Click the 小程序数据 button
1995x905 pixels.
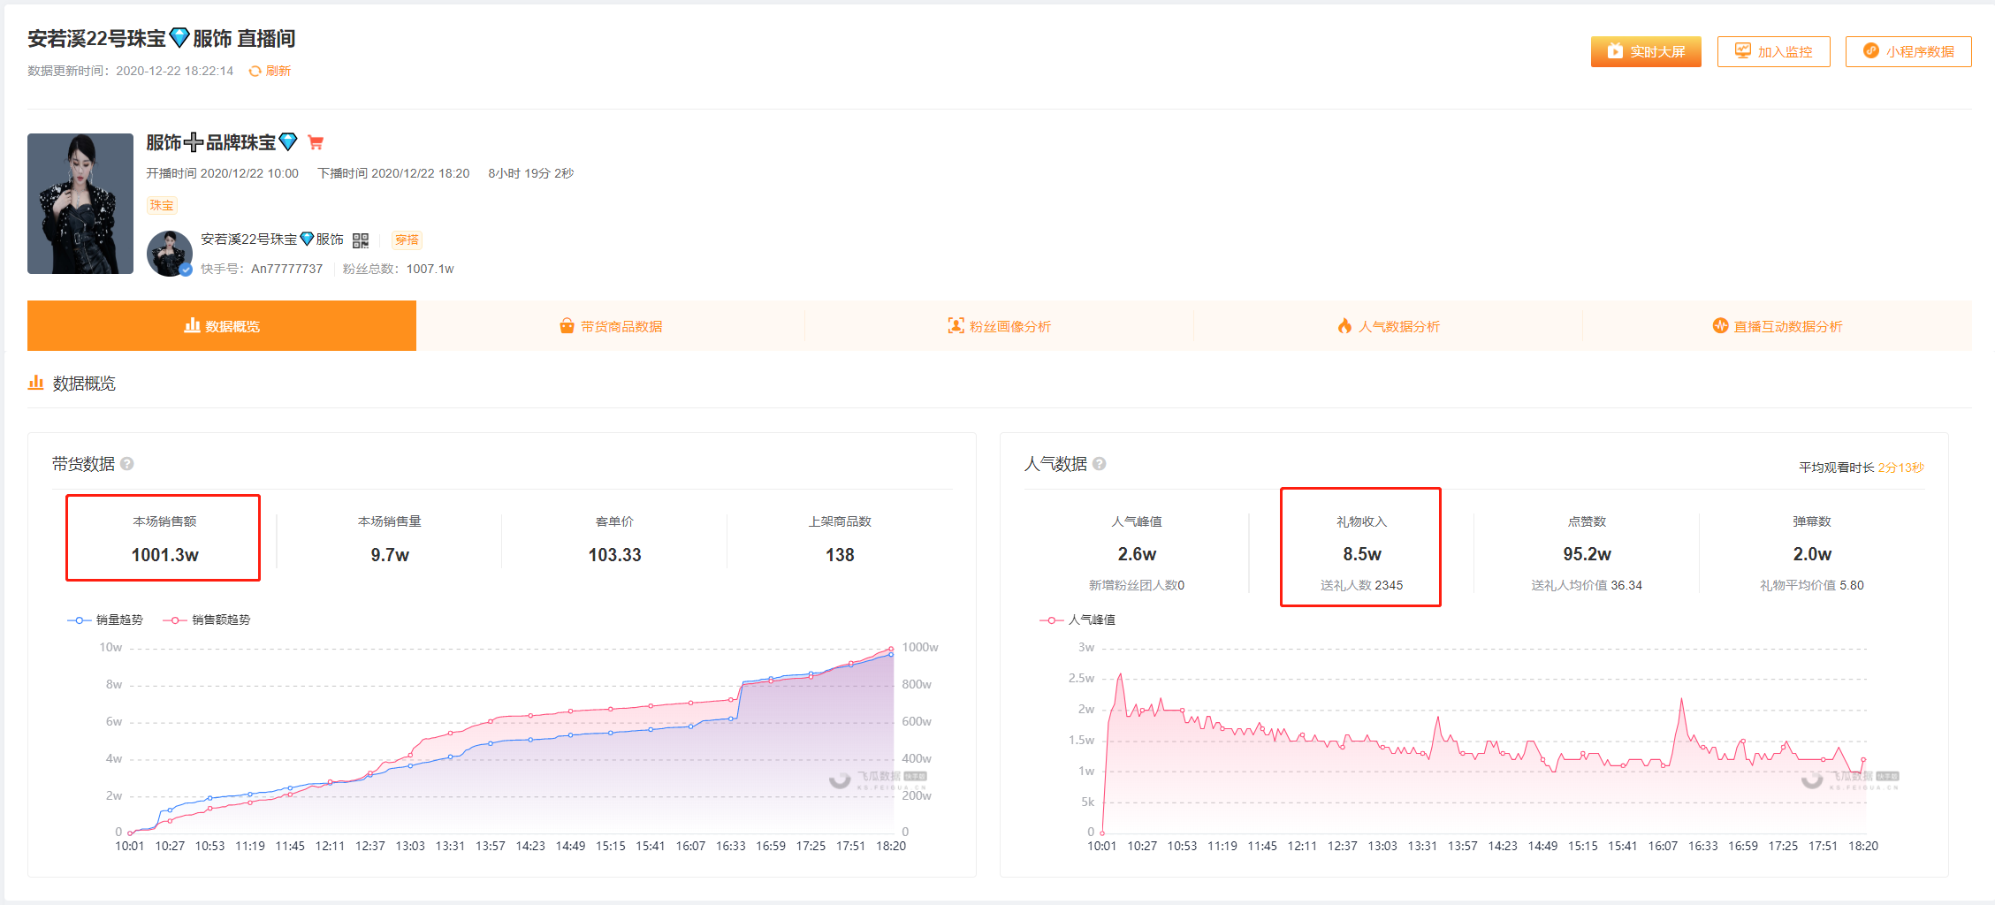click(x=1908, y=51)
